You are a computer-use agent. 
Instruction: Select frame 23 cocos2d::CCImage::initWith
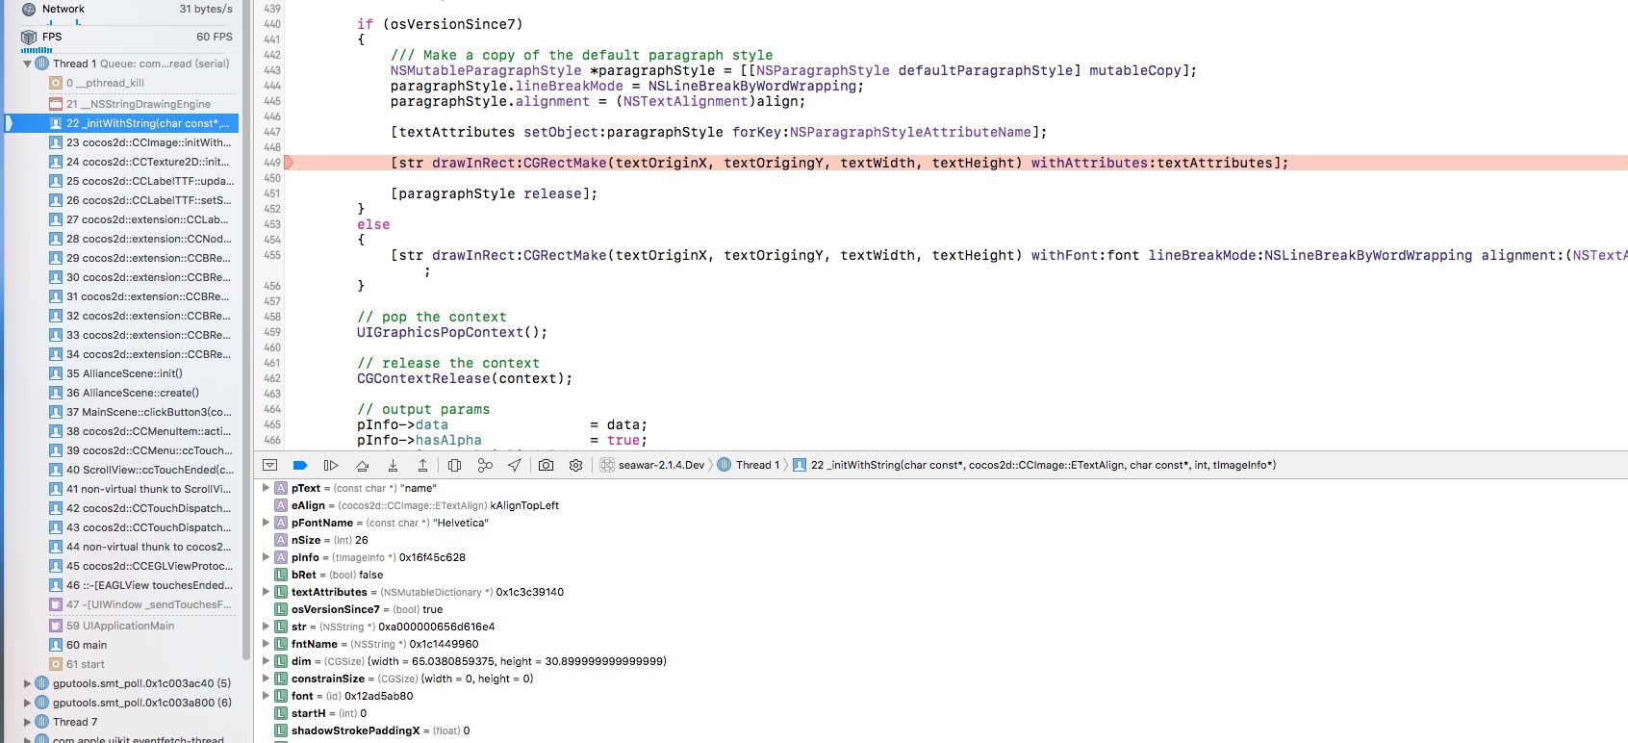tap(121, 142)
